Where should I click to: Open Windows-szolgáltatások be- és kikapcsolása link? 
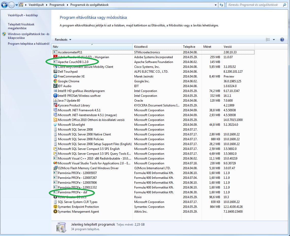[28, 36]
